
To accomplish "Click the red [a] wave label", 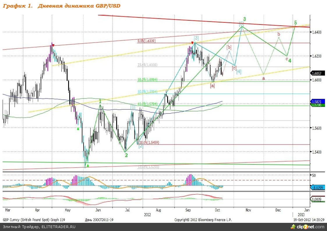I will (x=213, y=86).
